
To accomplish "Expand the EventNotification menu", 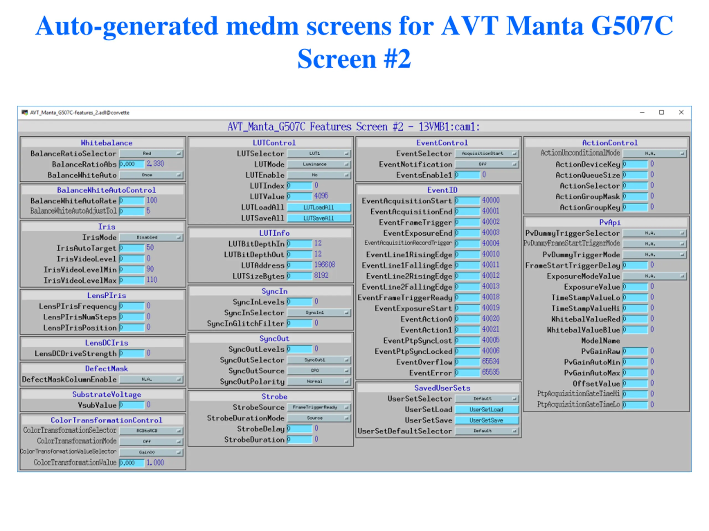I will [x=487, y=164].
